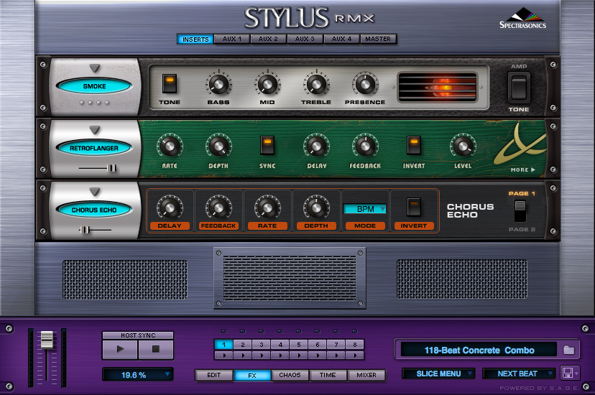
Task: Open the 19.6 % value dropdown
Action: 138,375
